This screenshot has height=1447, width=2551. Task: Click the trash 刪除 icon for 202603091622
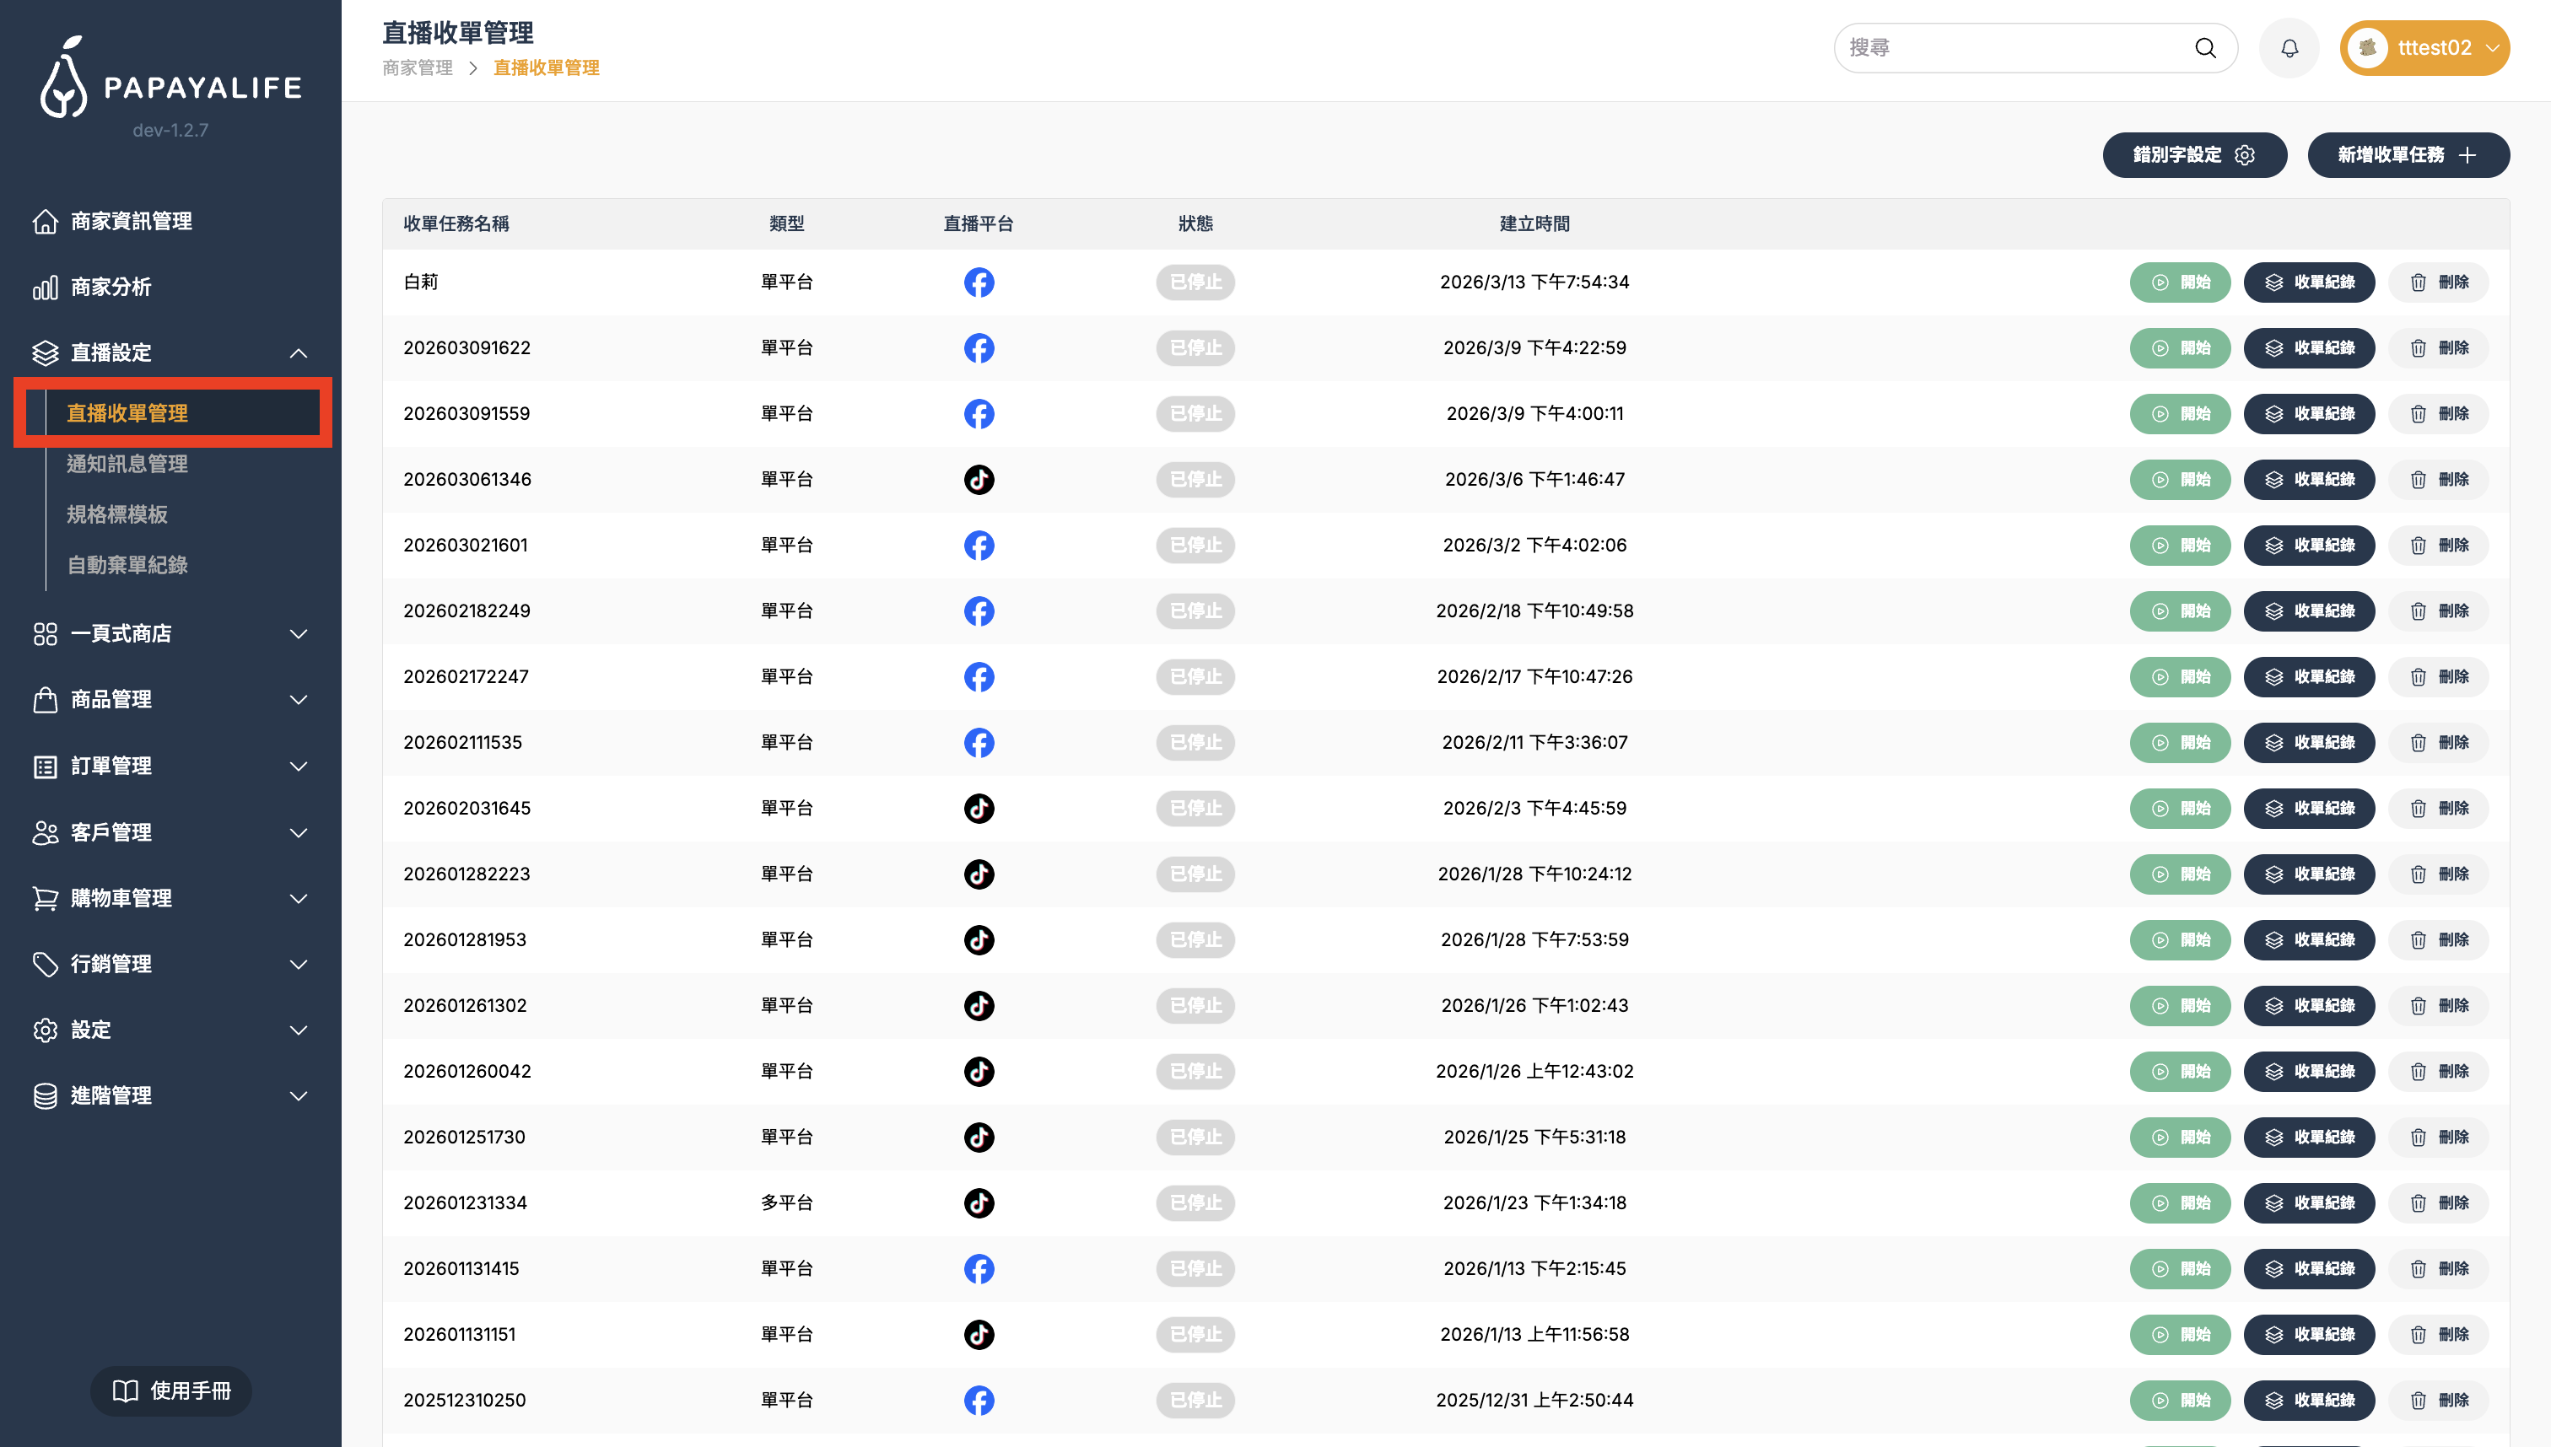point(2418,347)
